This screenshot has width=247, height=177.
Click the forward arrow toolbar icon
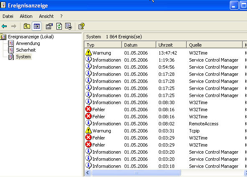[x=14, y=26]
